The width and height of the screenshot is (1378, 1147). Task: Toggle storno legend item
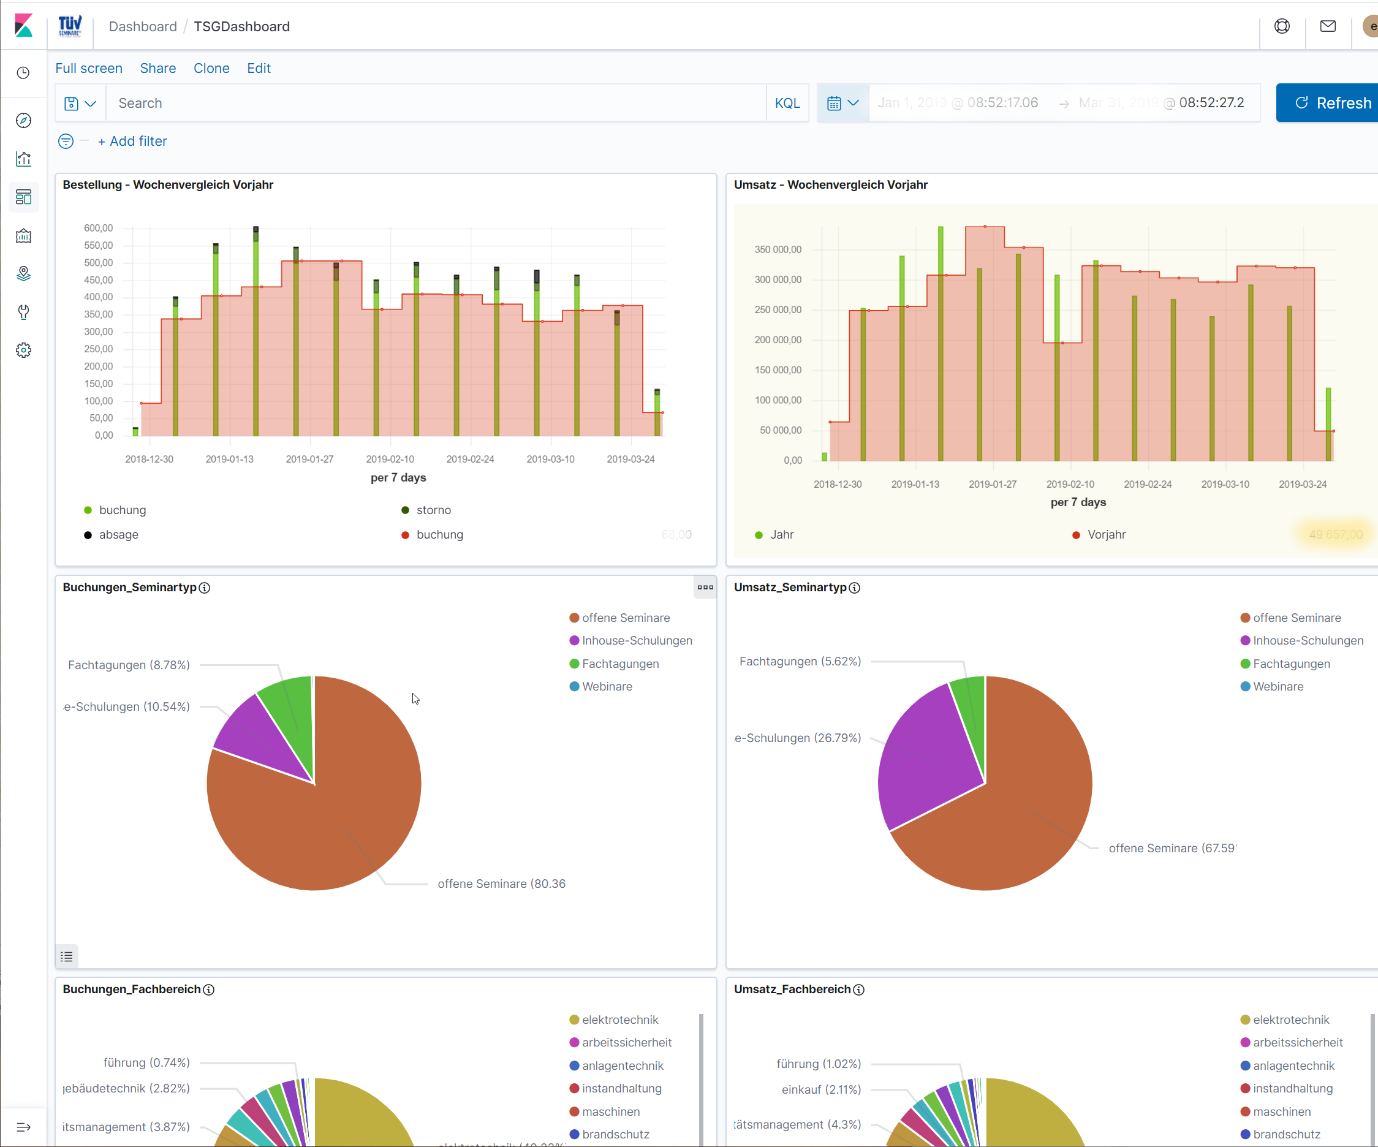[426, 510]
